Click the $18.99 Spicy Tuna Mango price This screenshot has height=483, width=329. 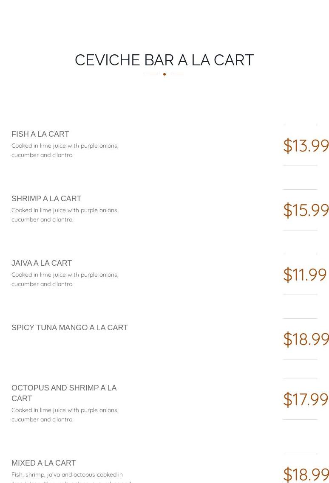[306, 339]
